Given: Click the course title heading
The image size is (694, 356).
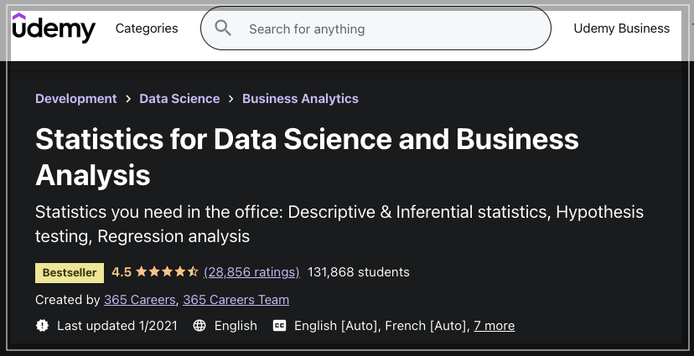Looking at the screenshot, I should (307, 157).
